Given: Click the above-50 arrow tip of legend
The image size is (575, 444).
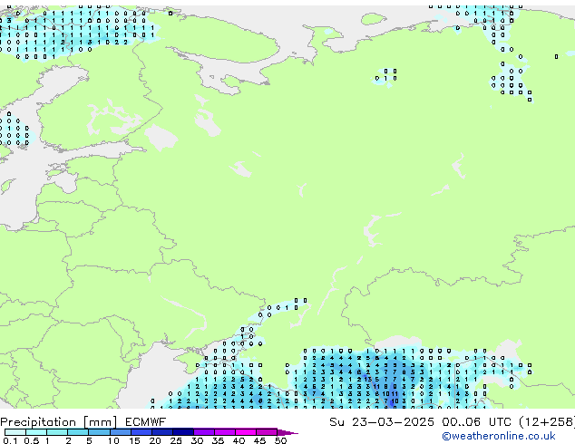Looking at the screenshot, I should (287, 433).
